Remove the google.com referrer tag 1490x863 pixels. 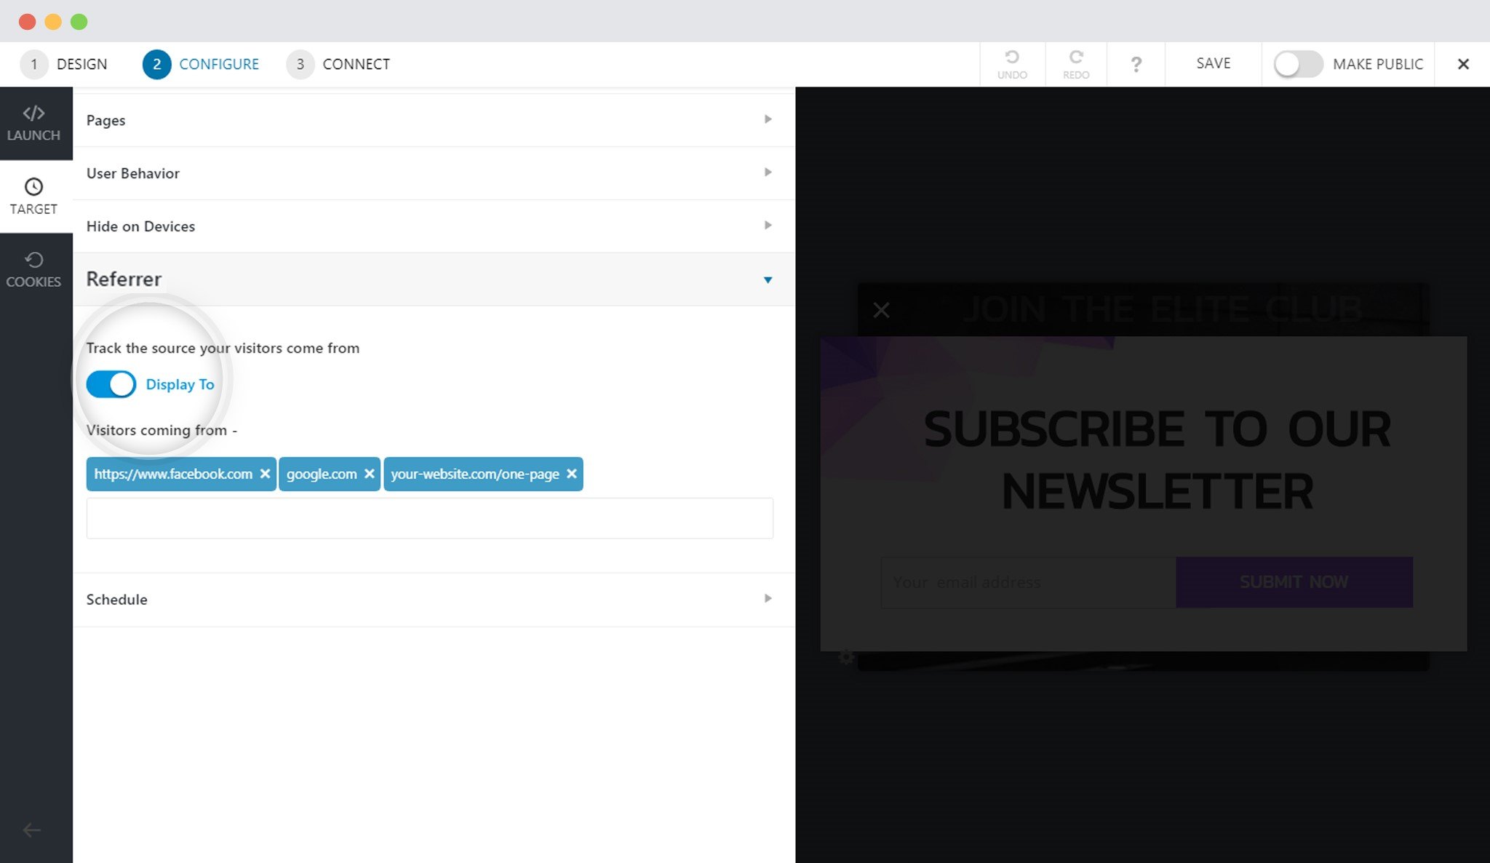[x=369, y=474]
